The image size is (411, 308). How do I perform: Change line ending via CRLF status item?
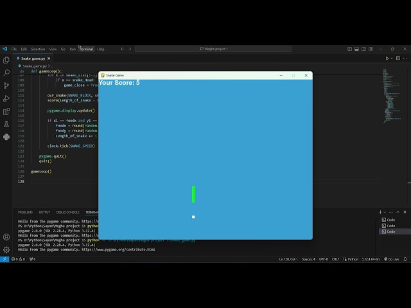pos(335,259)
